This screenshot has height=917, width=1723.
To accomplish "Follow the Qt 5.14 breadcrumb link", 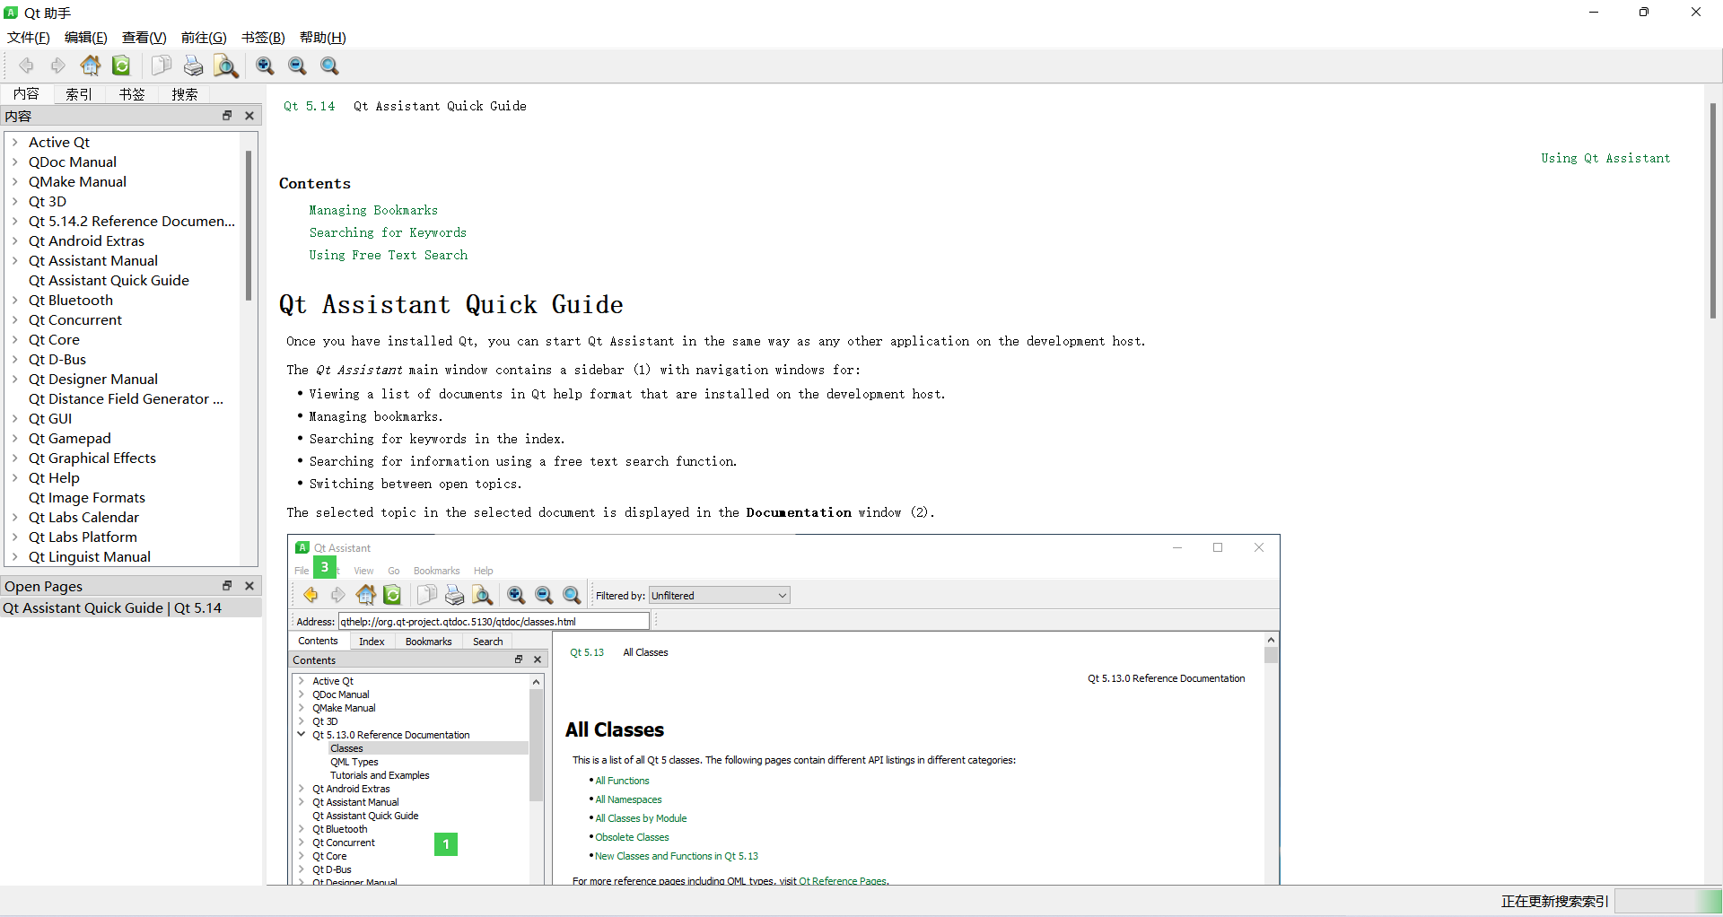I will [x=310, y=106].
